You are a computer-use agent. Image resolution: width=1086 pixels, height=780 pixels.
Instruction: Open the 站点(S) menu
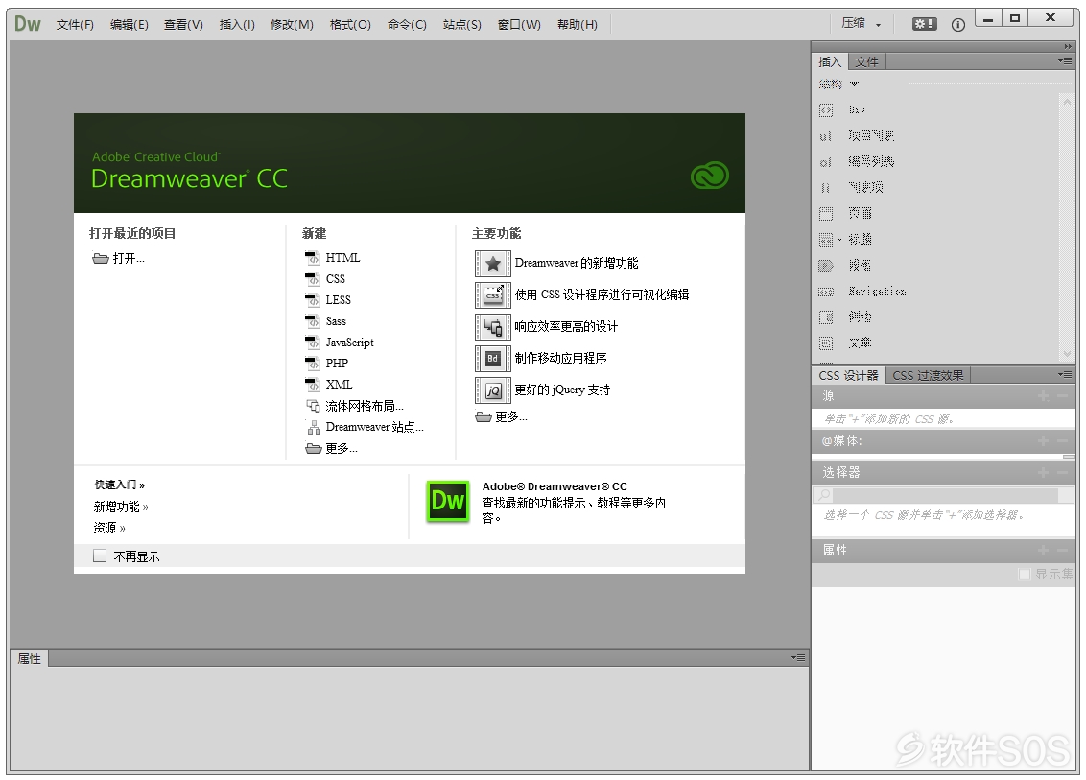pos(462,24)
